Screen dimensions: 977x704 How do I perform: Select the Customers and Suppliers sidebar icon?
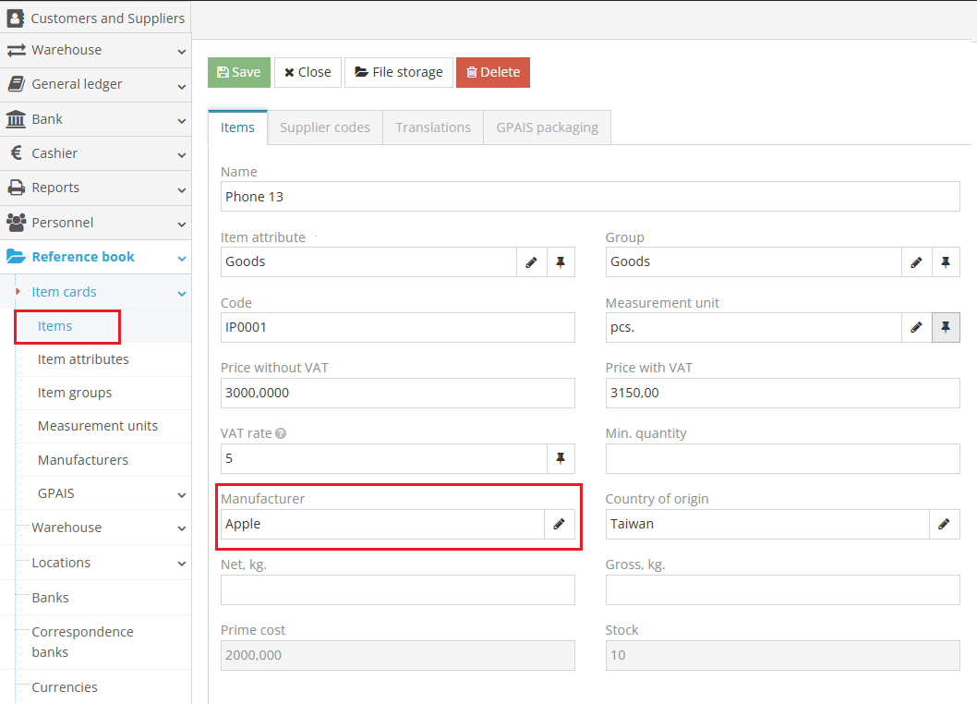pyautogui.click(x=13, y=17)
